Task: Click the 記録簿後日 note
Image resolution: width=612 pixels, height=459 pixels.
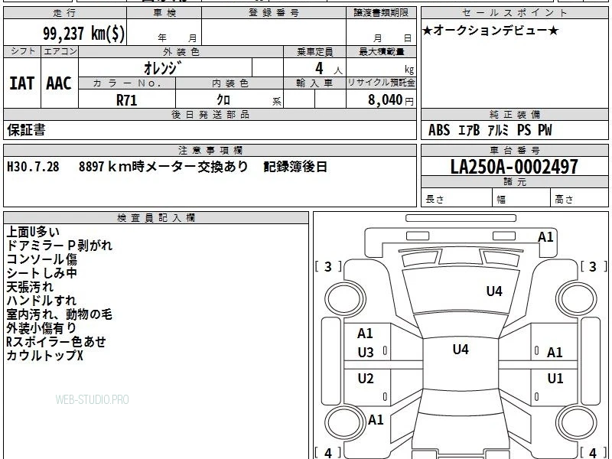Action: (295, 167)
